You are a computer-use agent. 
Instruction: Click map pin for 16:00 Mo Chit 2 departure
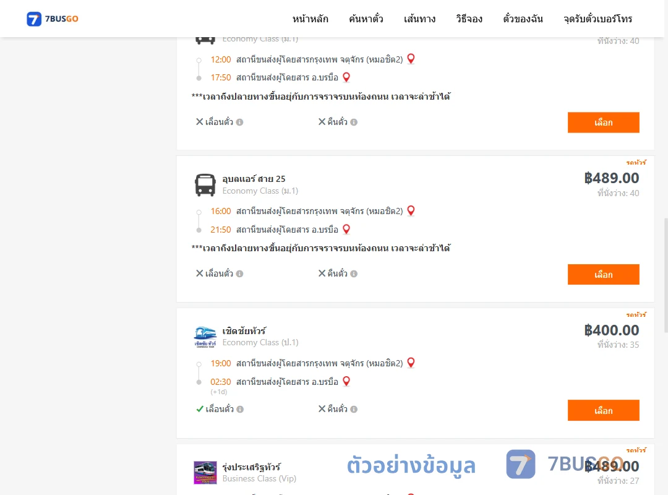(x=411, y=210)
